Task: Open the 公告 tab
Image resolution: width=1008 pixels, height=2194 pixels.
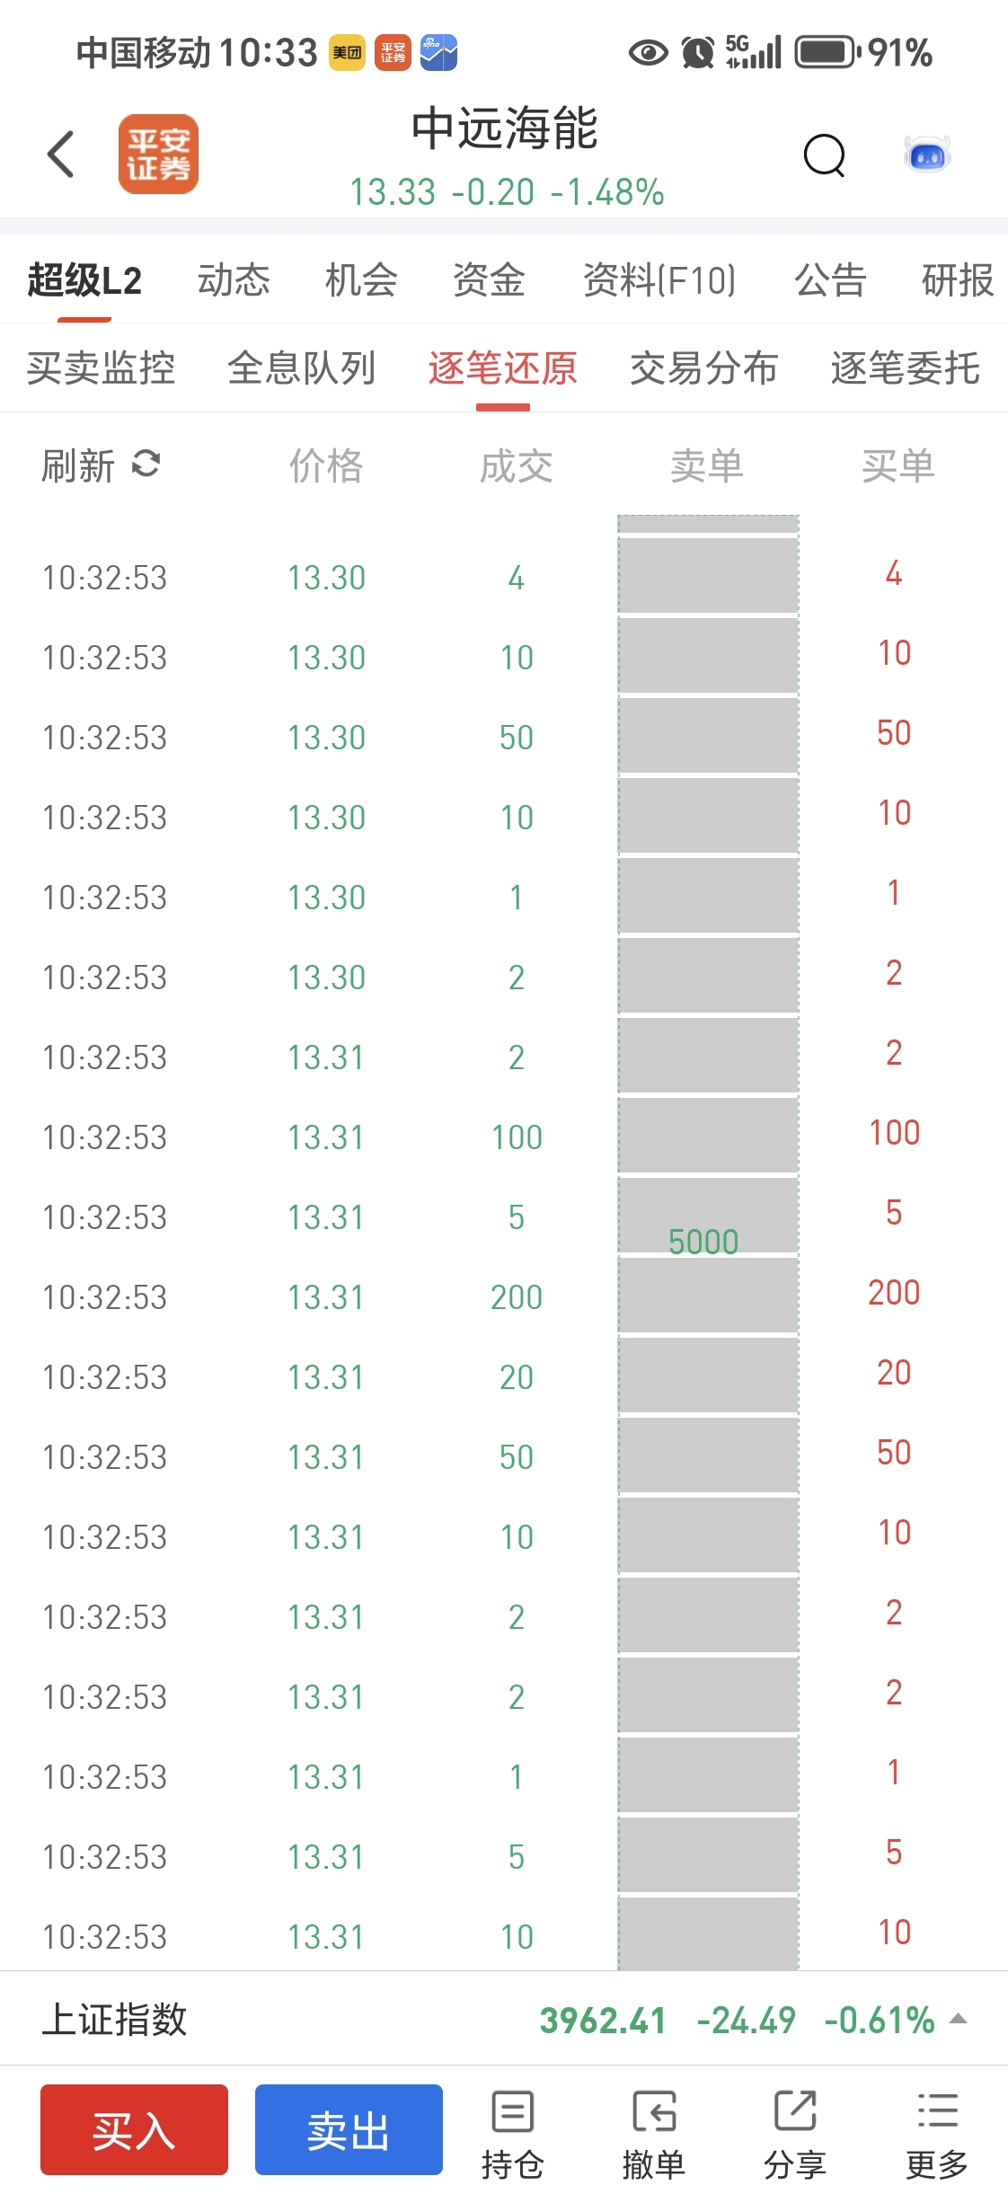Action: 830,279
